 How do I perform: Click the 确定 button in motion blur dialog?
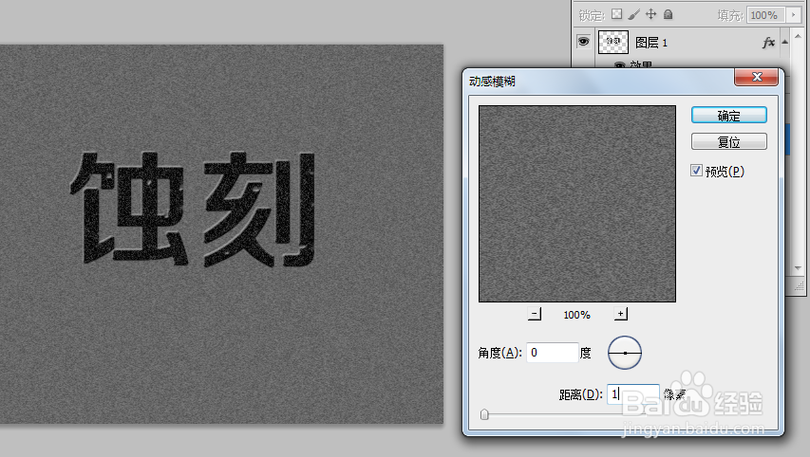(729, 115)
